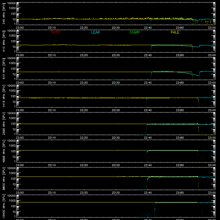Click the 22:00 tick label under the 245 MHz plot

pyautogui.click(x=20, y=28)
